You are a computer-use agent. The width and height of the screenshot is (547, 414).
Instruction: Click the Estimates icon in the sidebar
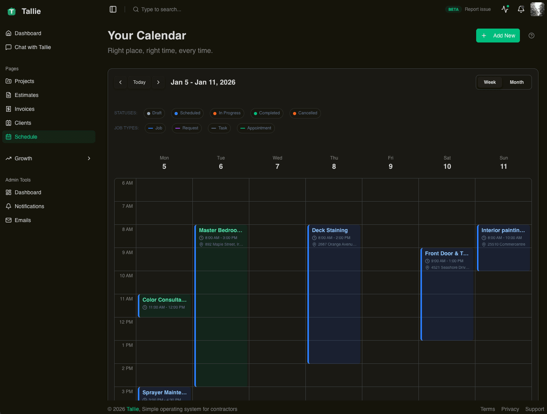tap(9, 95)
